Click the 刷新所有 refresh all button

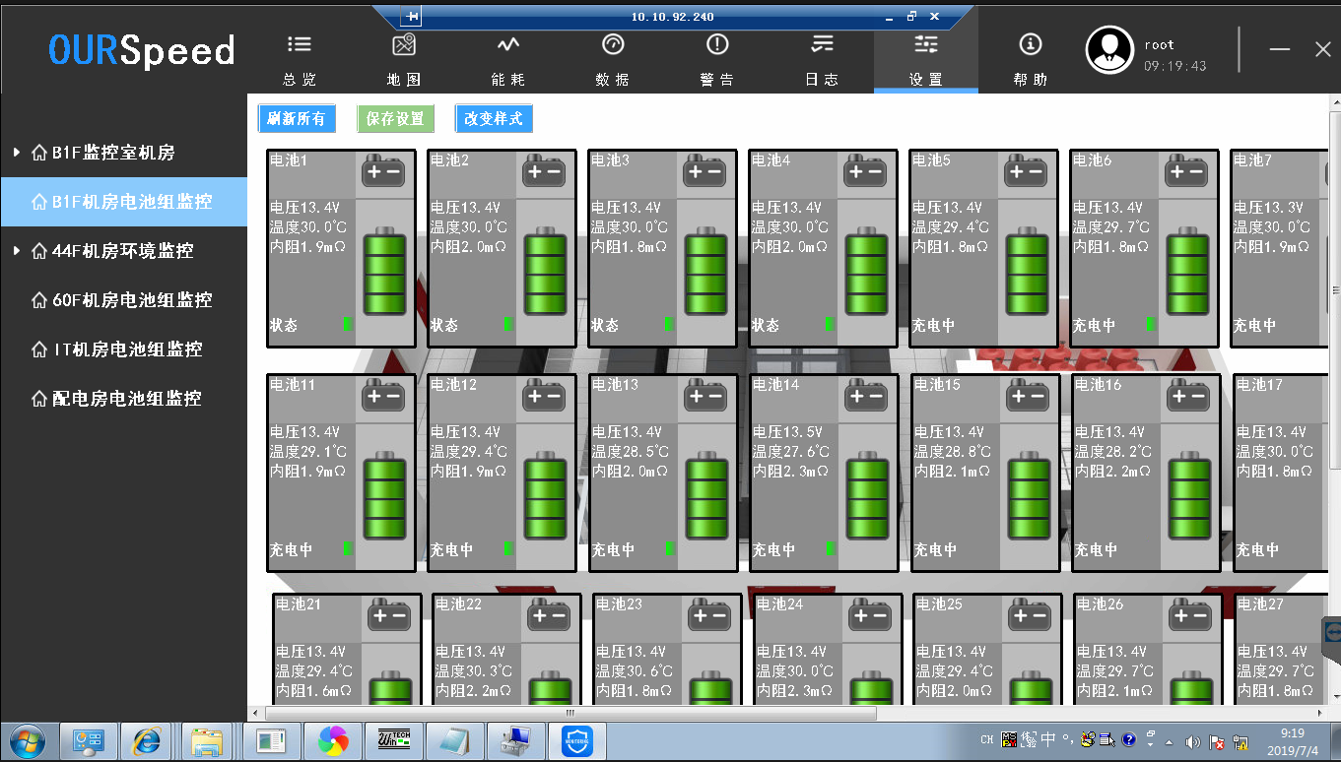297,118
